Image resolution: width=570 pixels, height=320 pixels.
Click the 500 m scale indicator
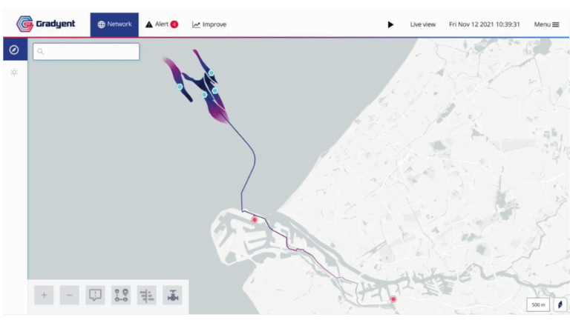[538, 304]
